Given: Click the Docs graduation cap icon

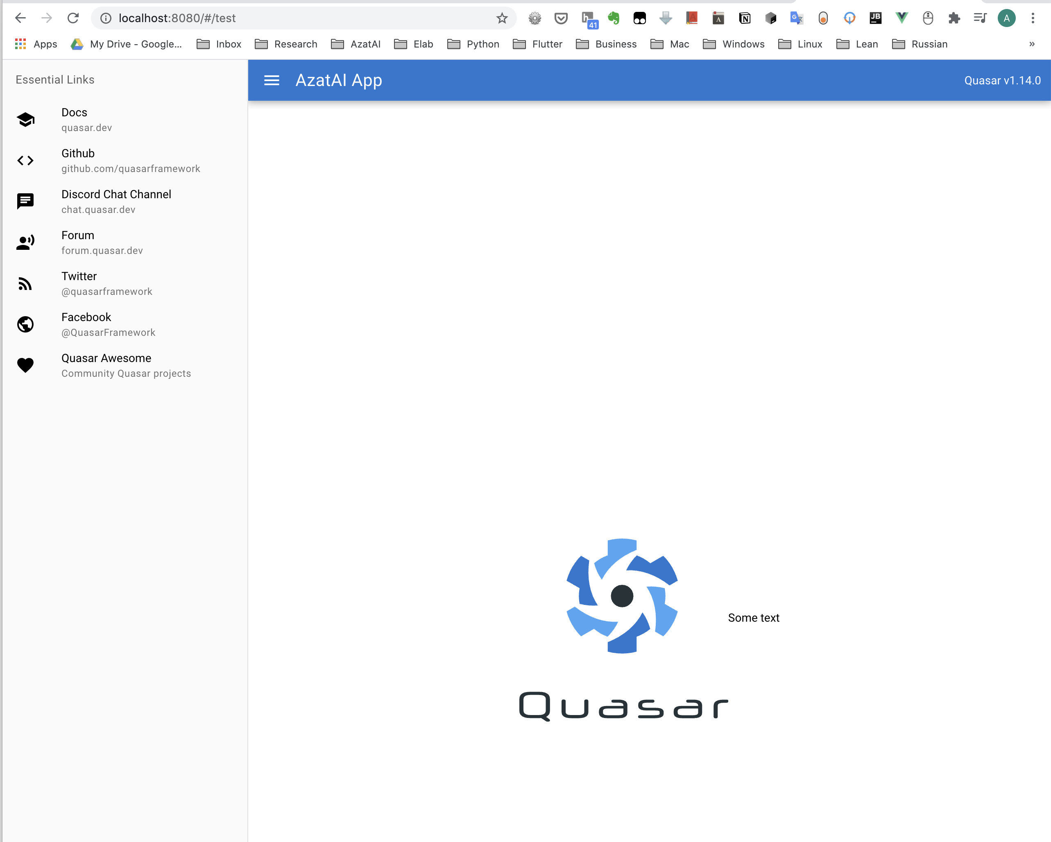Looking at the screenshot, I should 25,120.
